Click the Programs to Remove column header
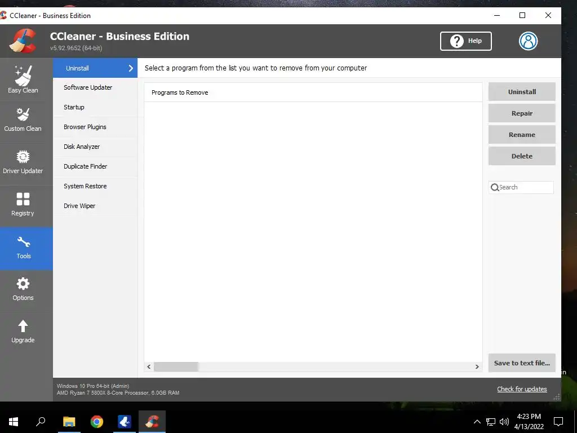577x433 pixels. (x=313, y=92)
